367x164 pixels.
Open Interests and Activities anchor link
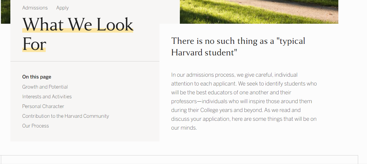[x=47, y=96]
